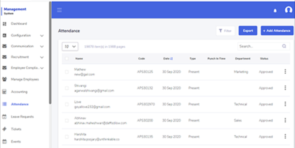Click the Communication envelope icon
Viewport: 295px width, 148px height.
coord(4,46)
